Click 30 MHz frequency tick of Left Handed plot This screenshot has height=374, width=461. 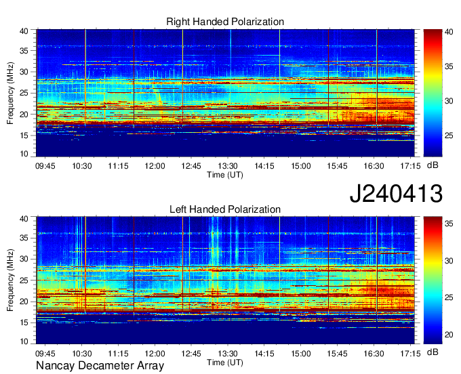click(24, 259)
